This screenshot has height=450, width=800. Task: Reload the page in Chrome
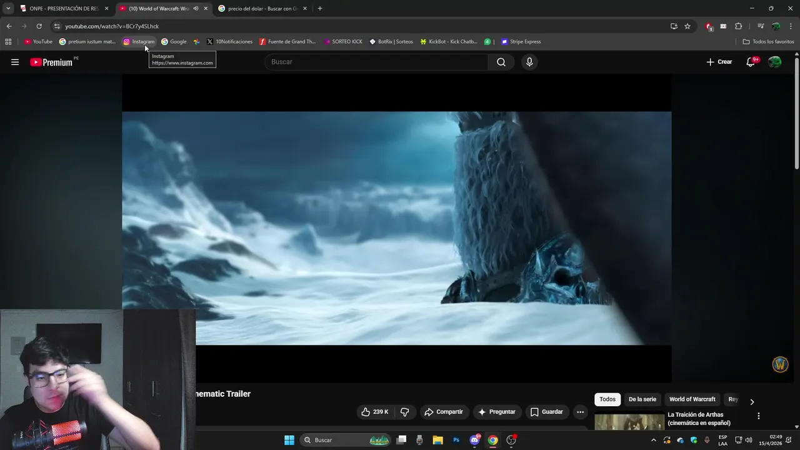point(39,26)
